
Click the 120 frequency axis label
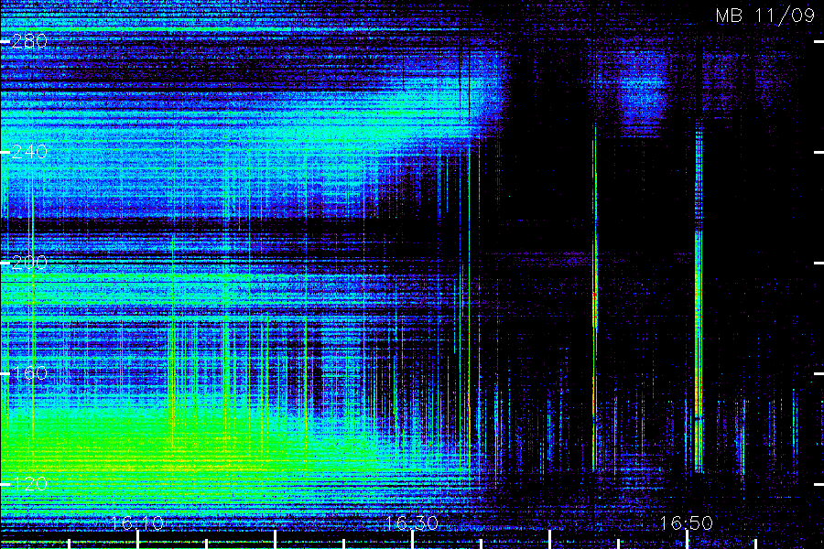click(29, 484)
